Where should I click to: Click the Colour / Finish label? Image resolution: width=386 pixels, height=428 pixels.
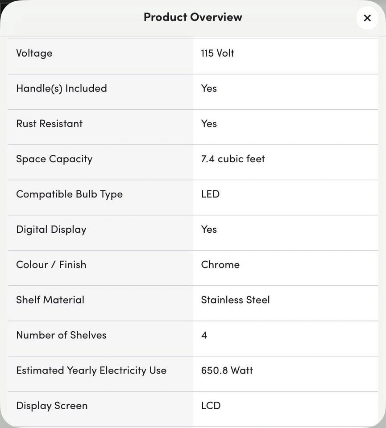click(x=51, y=264)
